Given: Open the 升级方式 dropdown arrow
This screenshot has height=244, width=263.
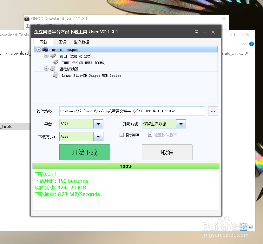Looking at the screenshot, I should click(x=181, y=124).
